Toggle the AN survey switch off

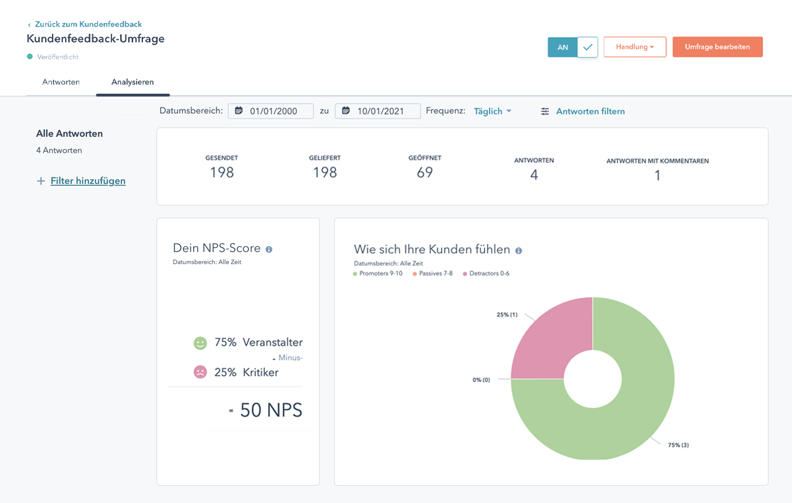pyautogui.click(x=572, y=47)
